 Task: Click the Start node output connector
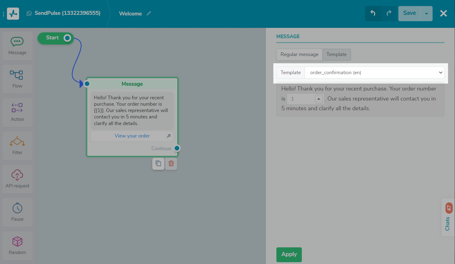(68, 38)
